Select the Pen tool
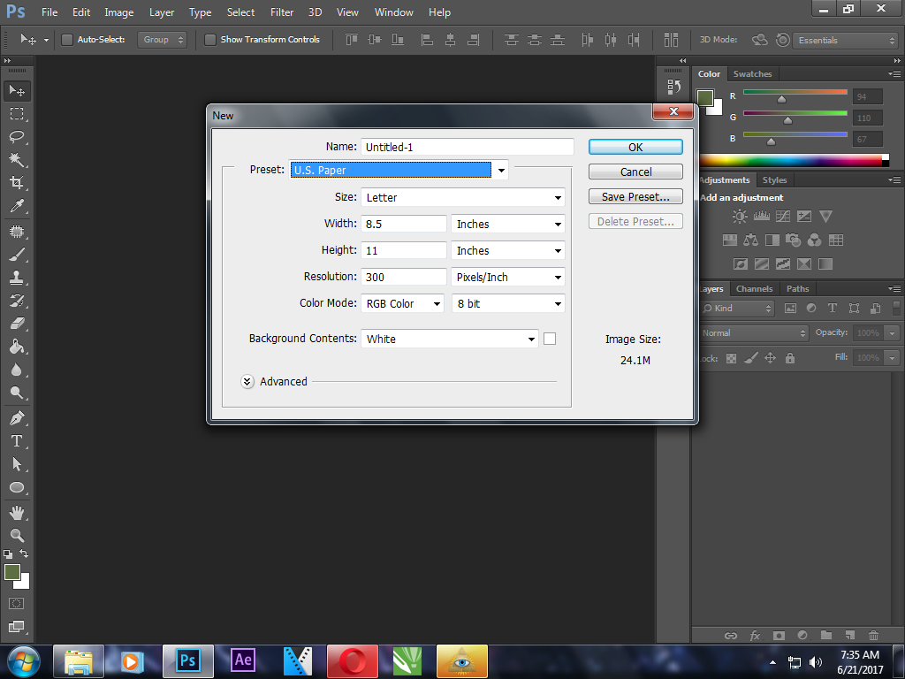This screenshot has height=679, width=905. coord(17,418)
